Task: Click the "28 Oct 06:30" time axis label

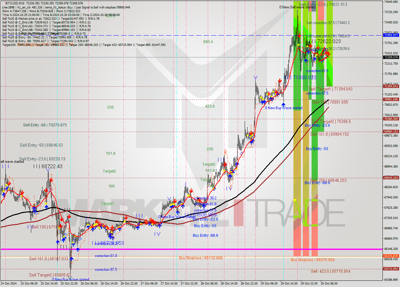Action: [x=209, y=284]
